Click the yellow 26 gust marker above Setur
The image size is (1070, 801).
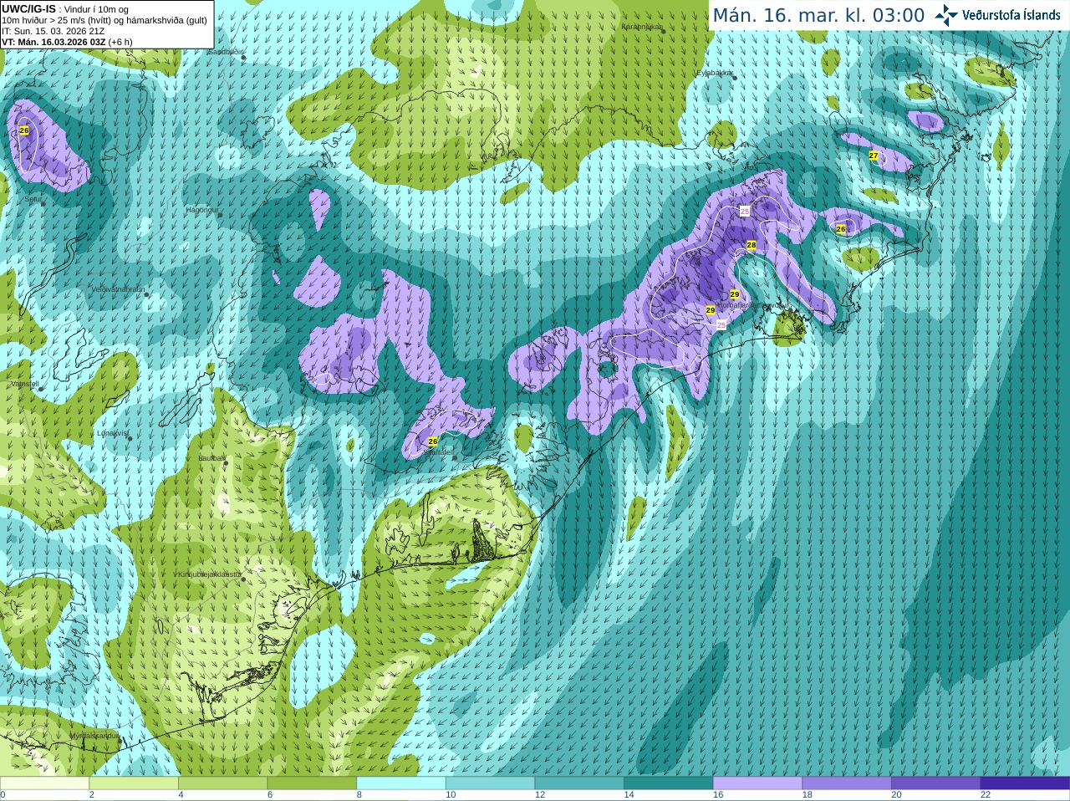[x=23, y=130]
